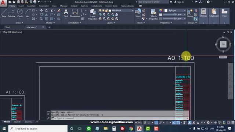The width and height of the screenshot is (235, 132).
Task: Open the Home ribbon tab
Action: point(12,6)
